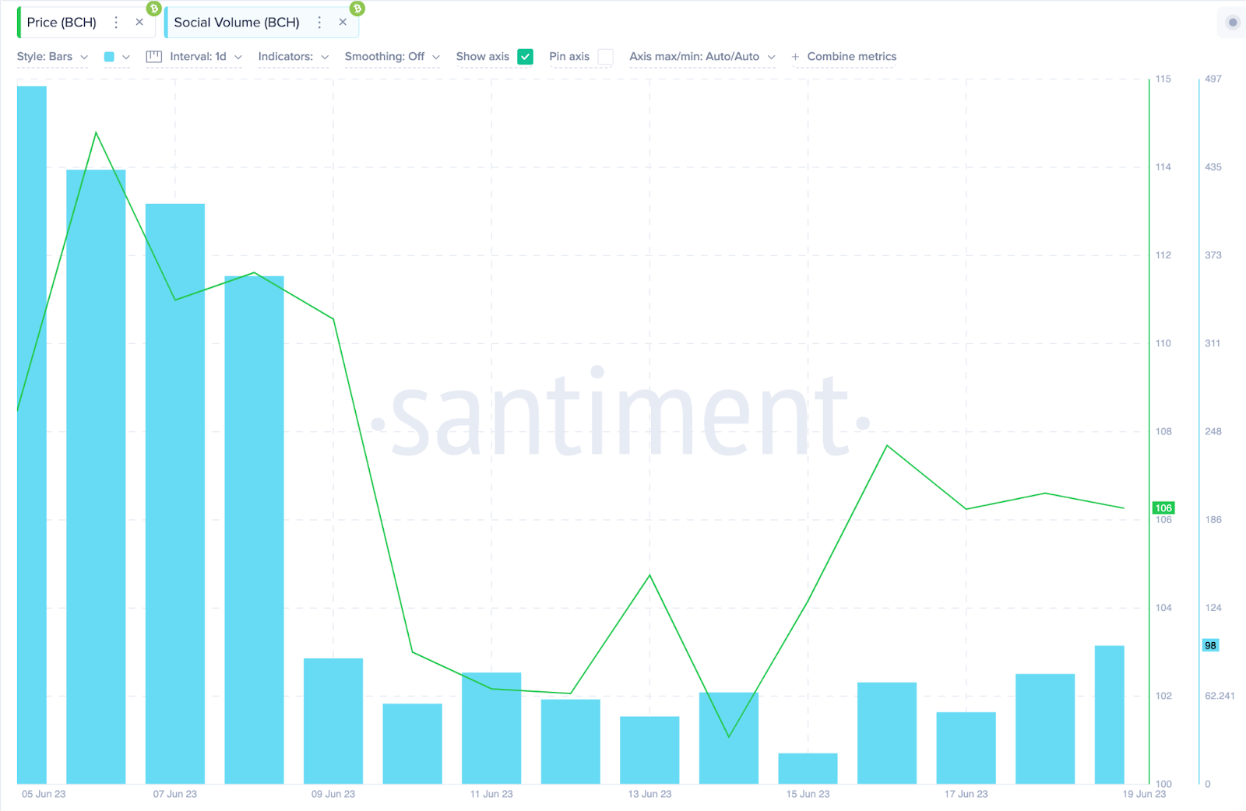Open Price (BCH) options three-dot menu

(x=116, y=23)
